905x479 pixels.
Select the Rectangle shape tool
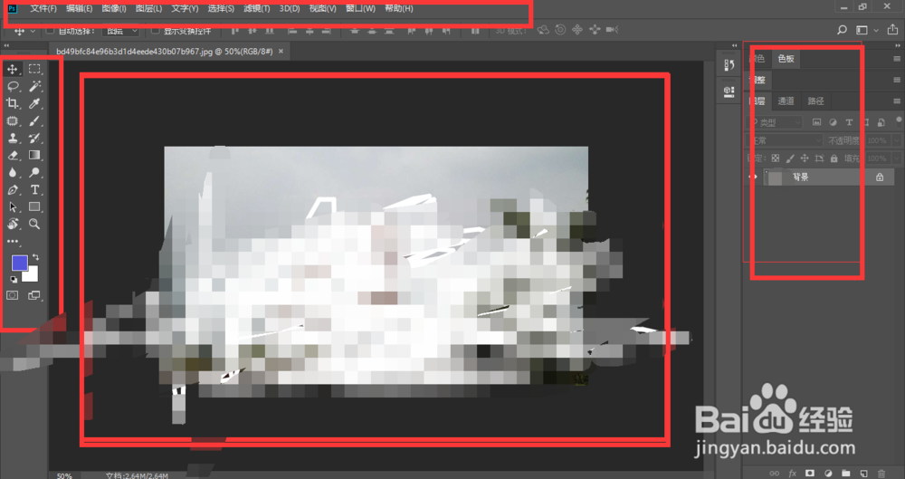click(x=34, y=206)
